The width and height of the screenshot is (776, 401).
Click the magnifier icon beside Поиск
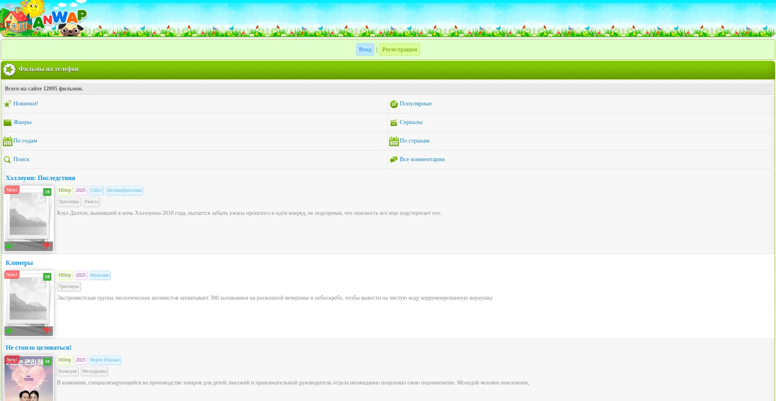7,160
